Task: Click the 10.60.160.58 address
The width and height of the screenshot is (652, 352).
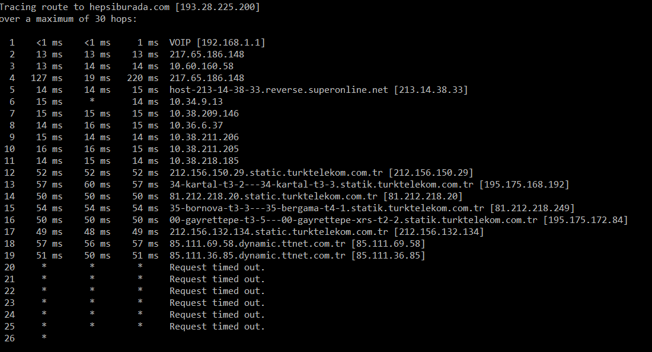Action: click(x=202, y=66)
